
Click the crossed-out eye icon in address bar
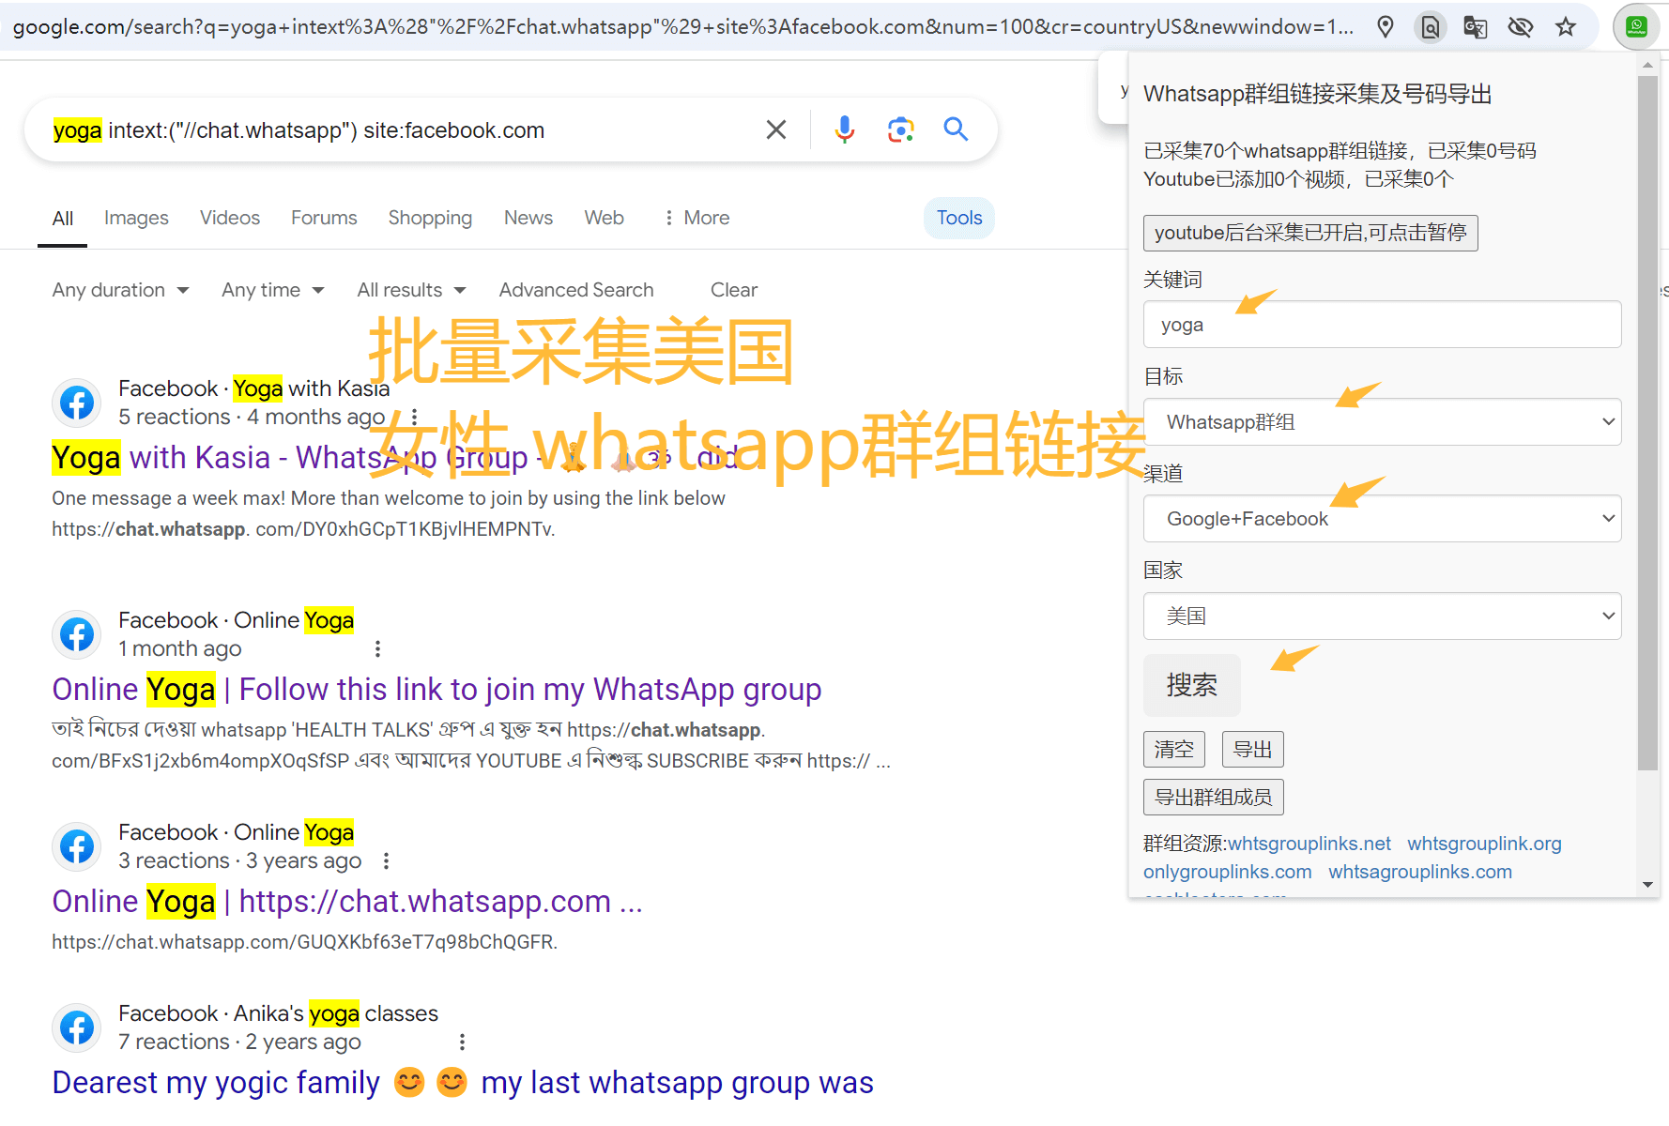[1520, 27]
